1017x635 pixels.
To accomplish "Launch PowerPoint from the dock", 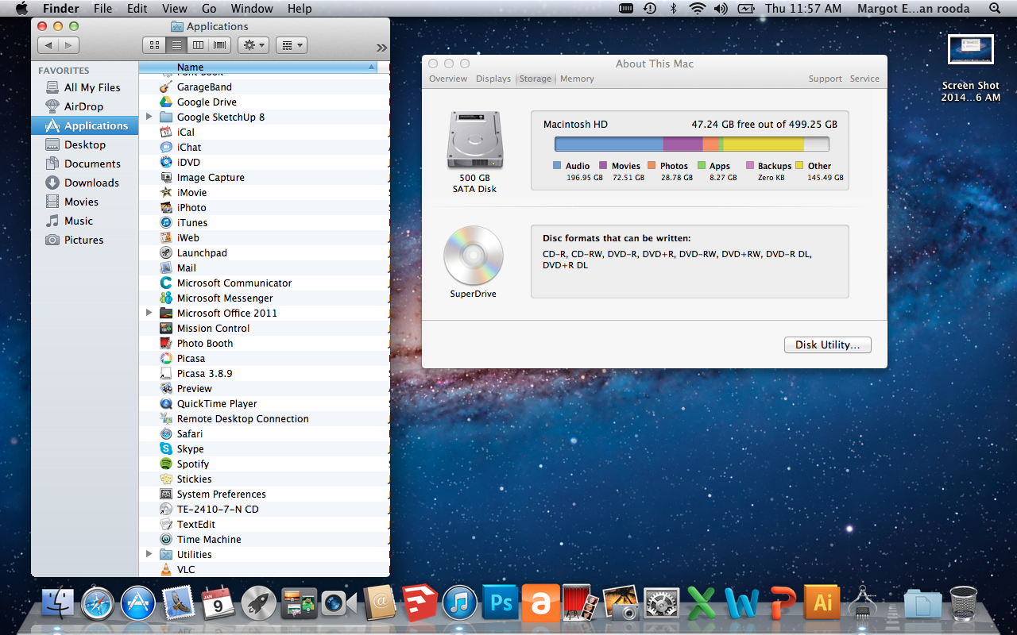I will pyautogui.click(x=783, y=603).
